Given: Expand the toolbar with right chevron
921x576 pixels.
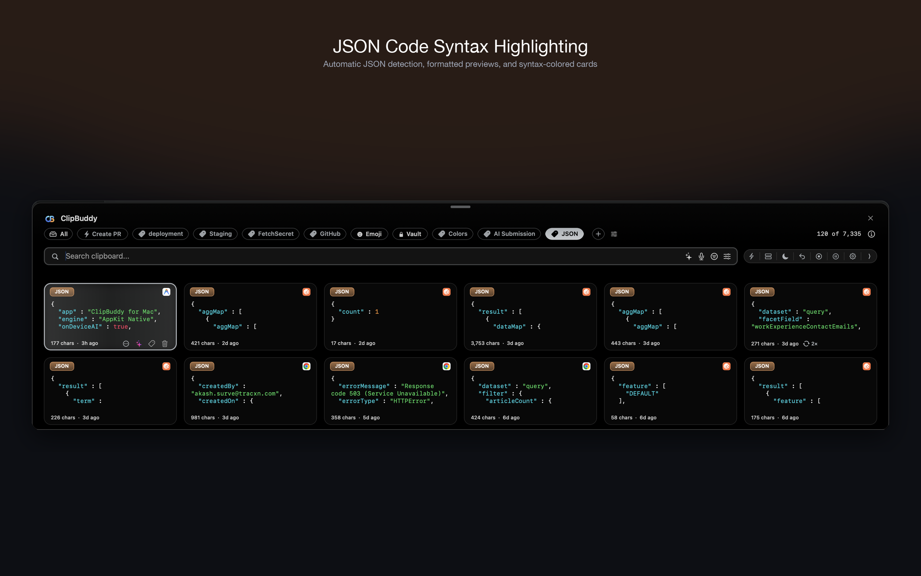Looking at the screenshot, I should point(869,256).
